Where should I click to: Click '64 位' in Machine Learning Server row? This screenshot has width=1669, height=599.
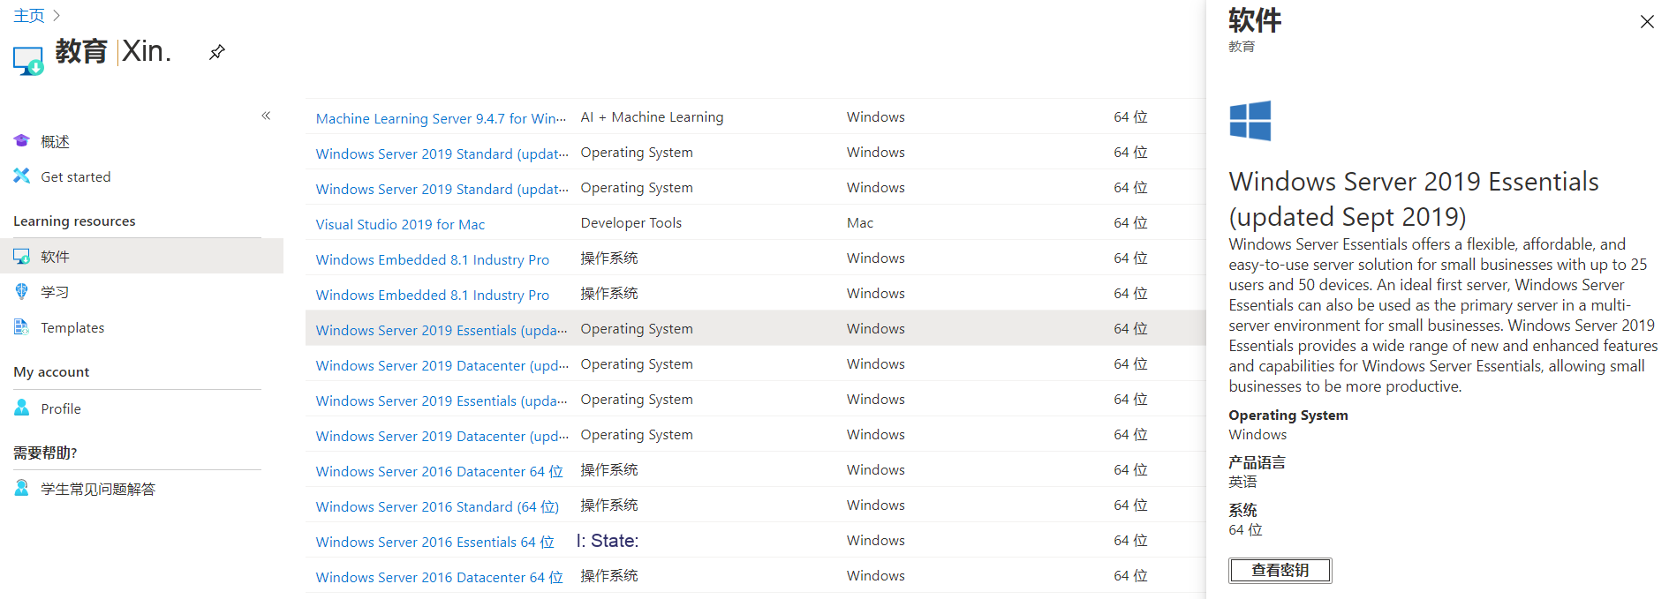(1130, 116)
